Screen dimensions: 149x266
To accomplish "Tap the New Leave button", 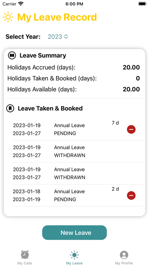I will pos(74,233).
